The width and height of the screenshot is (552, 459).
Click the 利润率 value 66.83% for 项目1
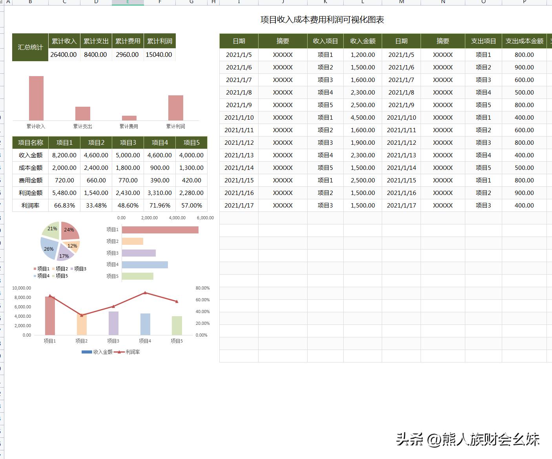point(64,205)
